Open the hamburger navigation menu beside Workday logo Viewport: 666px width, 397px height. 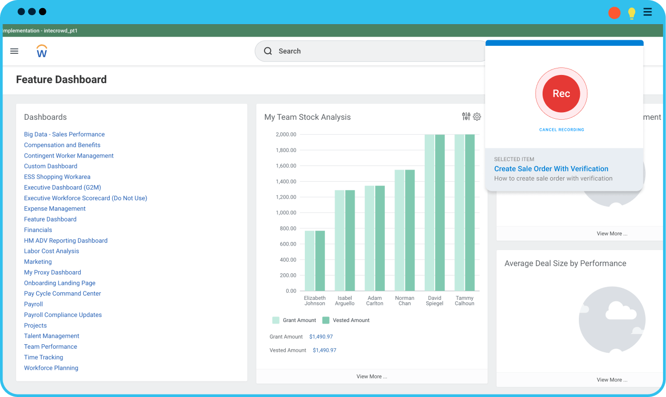14,51
